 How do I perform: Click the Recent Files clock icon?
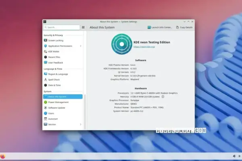(45, 57)
